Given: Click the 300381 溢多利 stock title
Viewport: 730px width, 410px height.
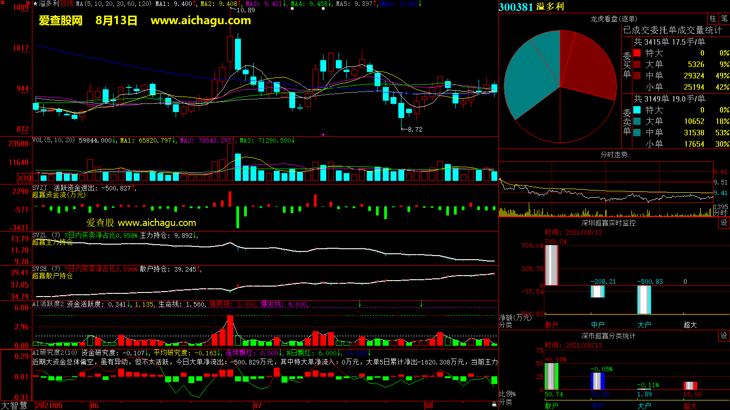Looking at the screenshot, I should coord(532,7).
